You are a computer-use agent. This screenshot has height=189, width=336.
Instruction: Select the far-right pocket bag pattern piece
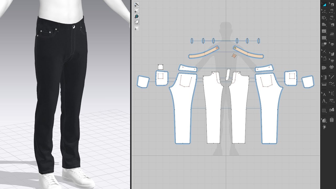[x=308, y=82]
